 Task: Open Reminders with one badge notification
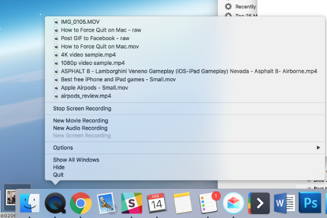[x=209, y=203]
